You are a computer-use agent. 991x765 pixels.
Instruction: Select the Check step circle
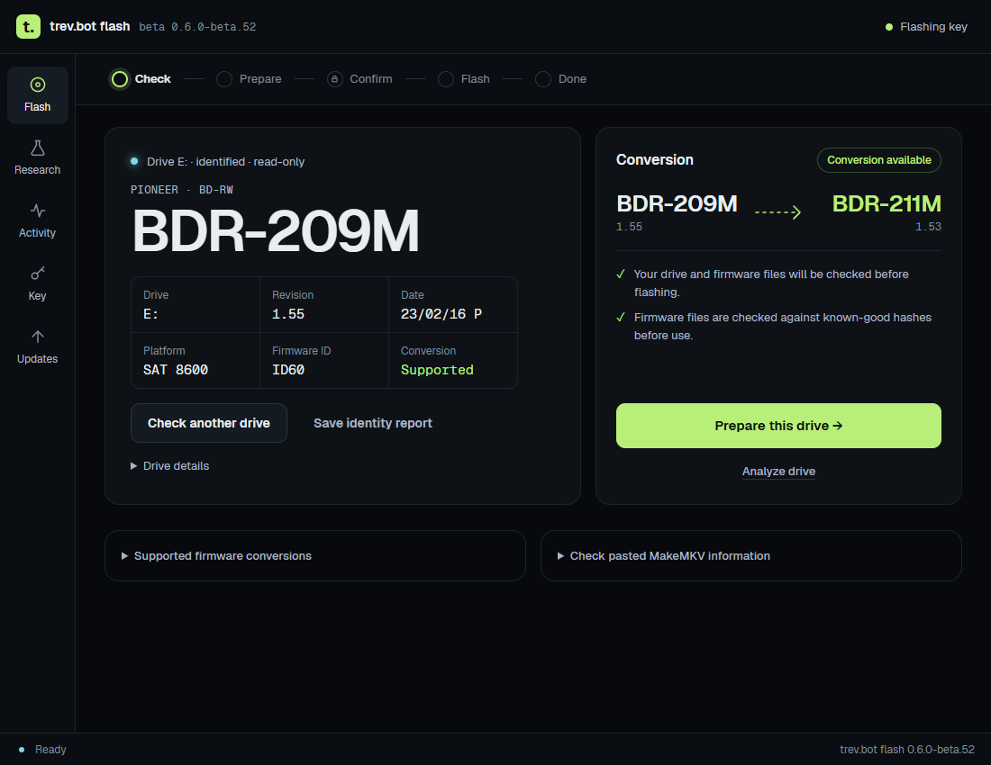[x=120, y=79]
